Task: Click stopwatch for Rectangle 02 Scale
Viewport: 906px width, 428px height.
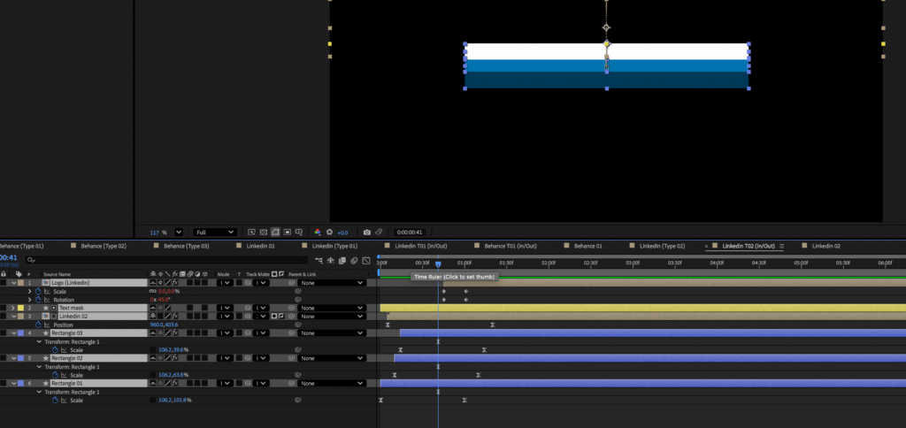Action: point(55,375)
